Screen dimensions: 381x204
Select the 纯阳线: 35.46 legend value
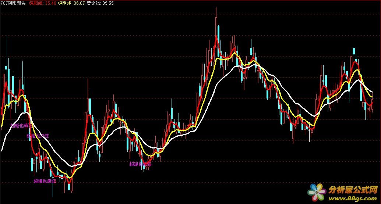point(43,3)
